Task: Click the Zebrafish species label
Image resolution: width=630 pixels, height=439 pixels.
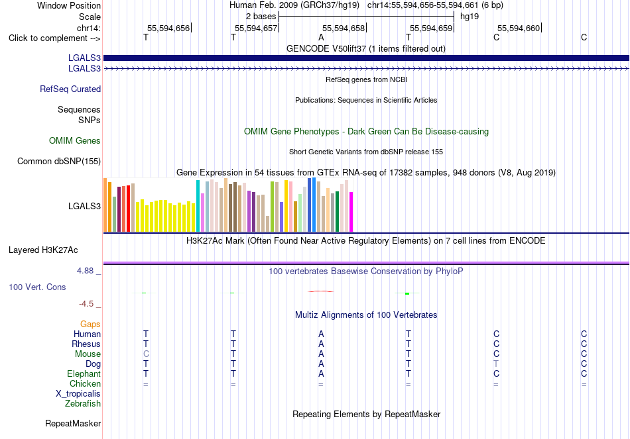Action: [x=83, y=404]
